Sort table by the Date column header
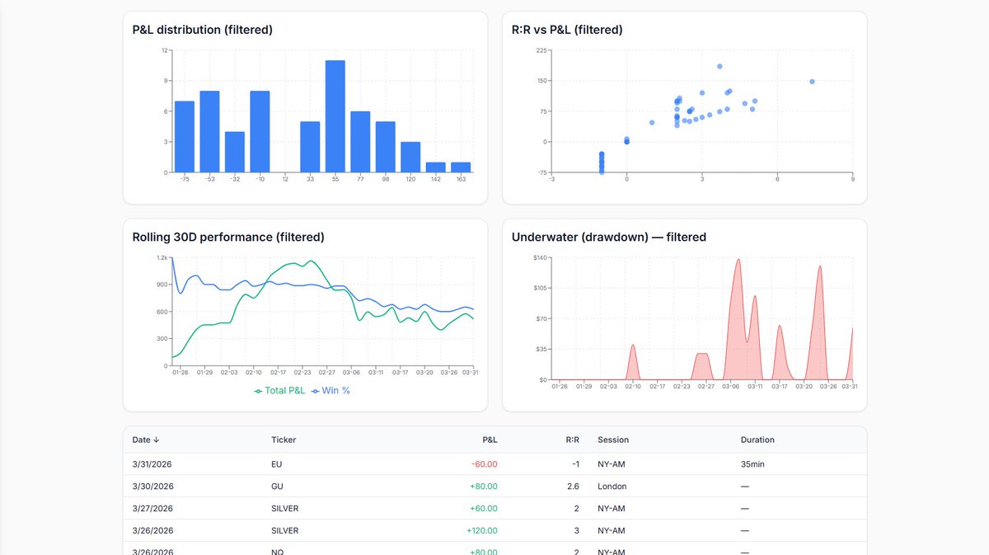This screenshot has height=555, width=989. click(x=146, y=440)
